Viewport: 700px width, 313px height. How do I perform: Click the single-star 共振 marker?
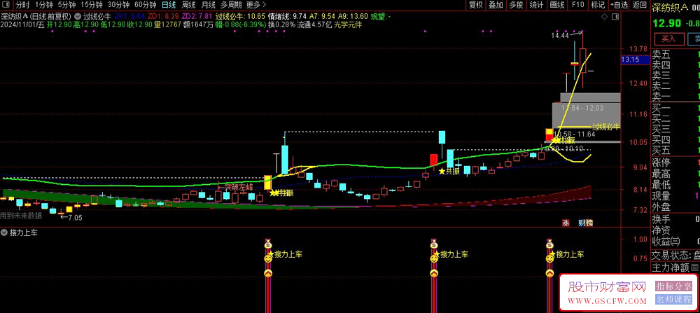tap(449, 171)
